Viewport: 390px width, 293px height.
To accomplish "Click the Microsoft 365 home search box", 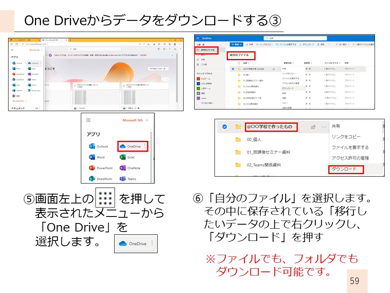I will (x=95, y=49).
